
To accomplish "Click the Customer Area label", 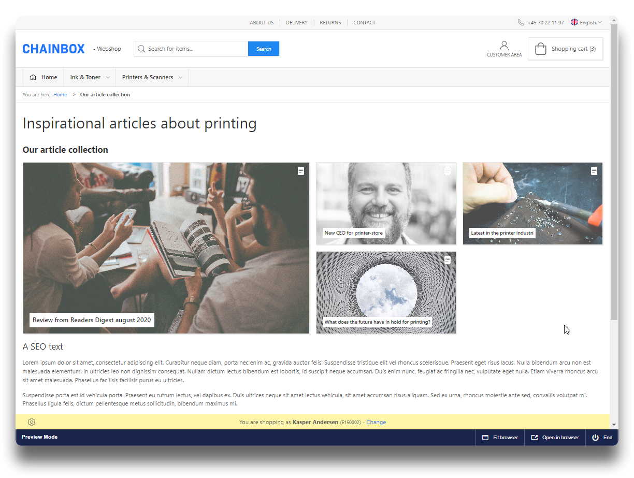I will click(x=505, y=55).
